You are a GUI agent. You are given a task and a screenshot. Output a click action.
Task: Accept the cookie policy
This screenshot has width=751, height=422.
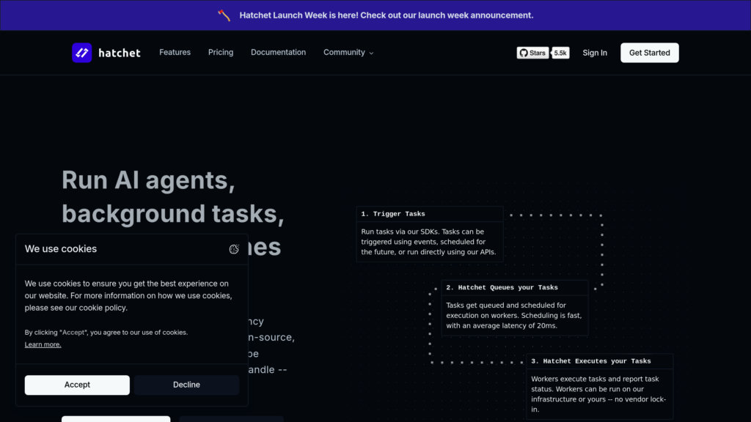[x=77, y=385]
